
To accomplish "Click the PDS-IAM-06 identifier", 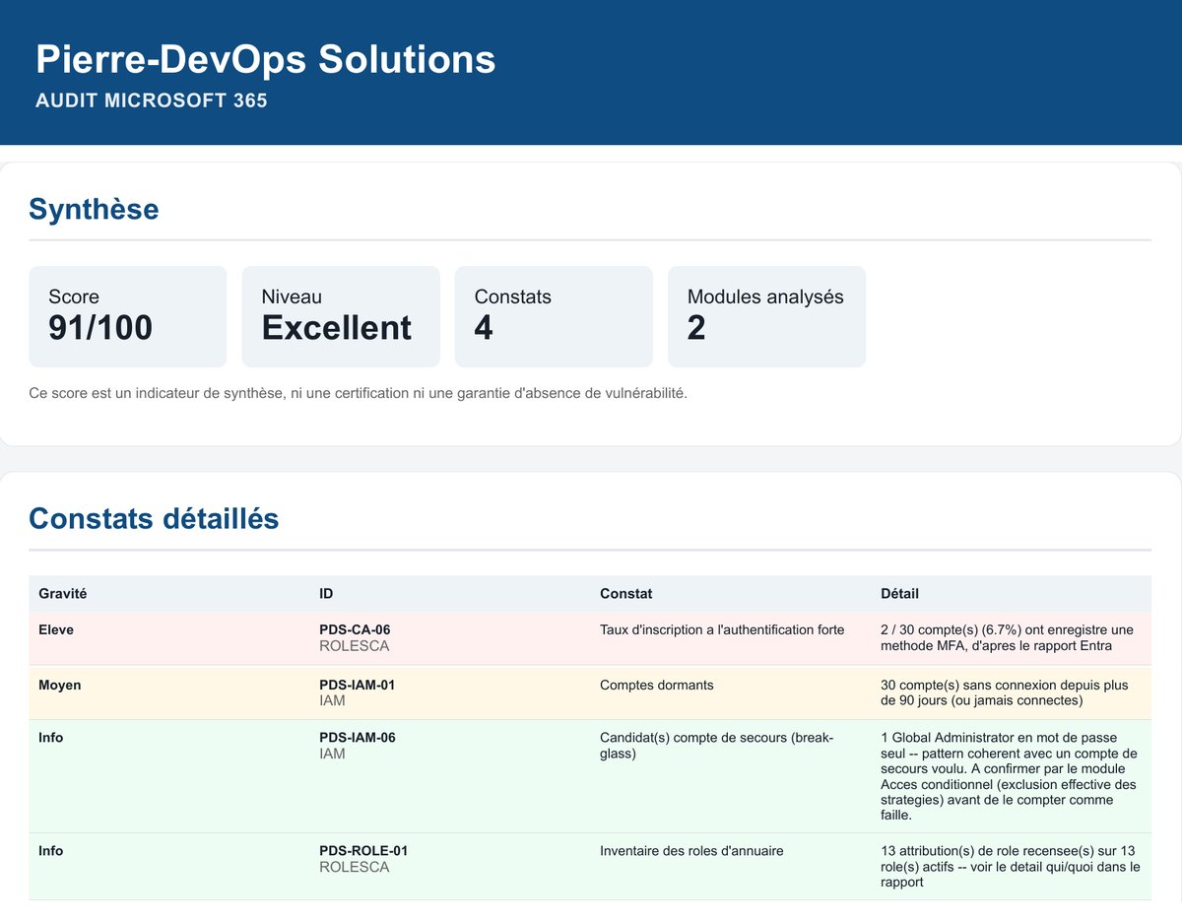I will [x=359, y=737].
